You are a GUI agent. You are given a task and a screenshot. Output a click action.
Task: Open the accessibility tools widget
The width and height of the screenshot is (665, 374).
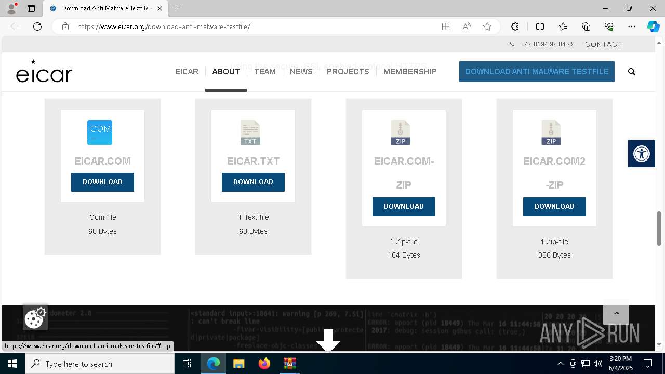tap(642, 154)
